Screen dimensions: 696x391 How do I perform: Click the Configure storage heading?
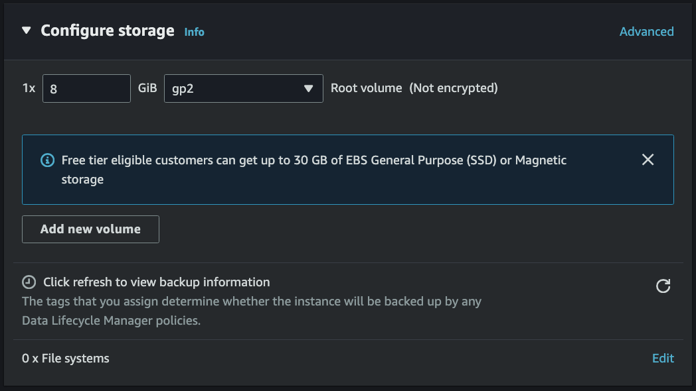pos(108,30)
